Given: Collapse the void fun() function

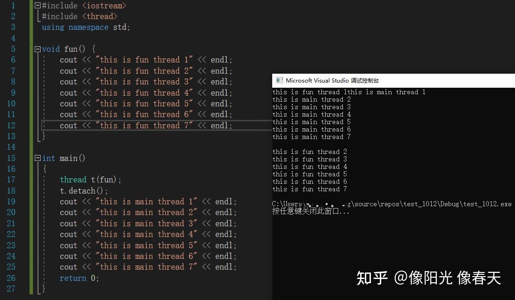Looking at the screenshot, I should click(37, 49).
